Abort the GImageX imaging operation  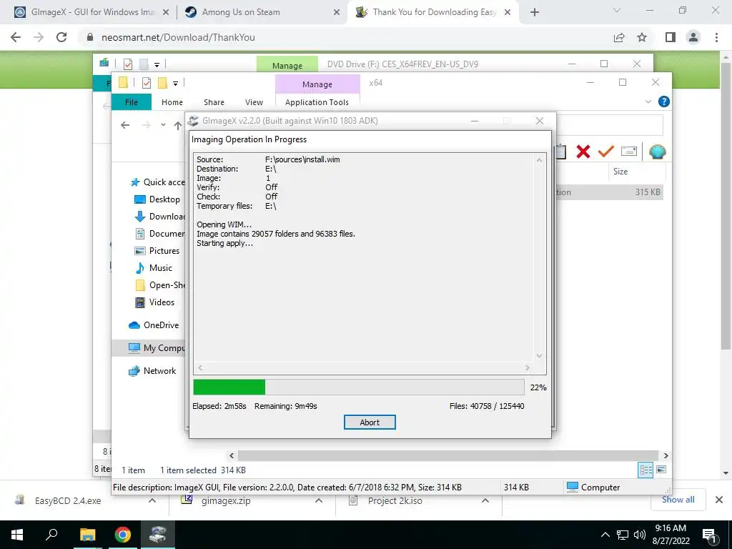tap(370, 422)
